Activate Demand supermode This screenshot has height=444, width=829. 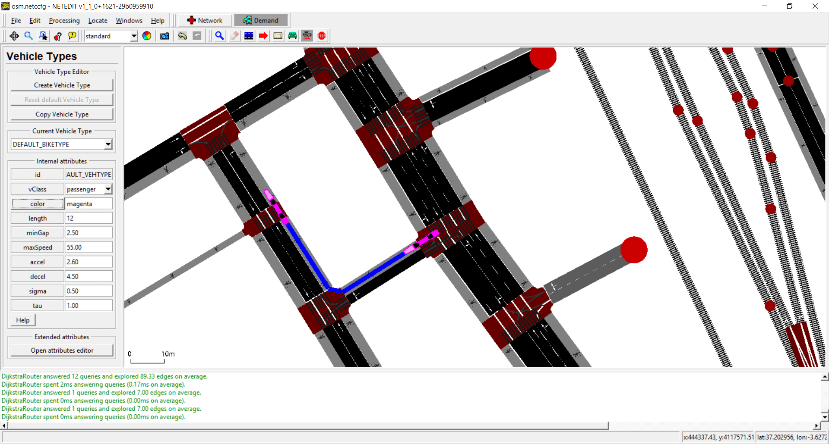click(261, 20)
